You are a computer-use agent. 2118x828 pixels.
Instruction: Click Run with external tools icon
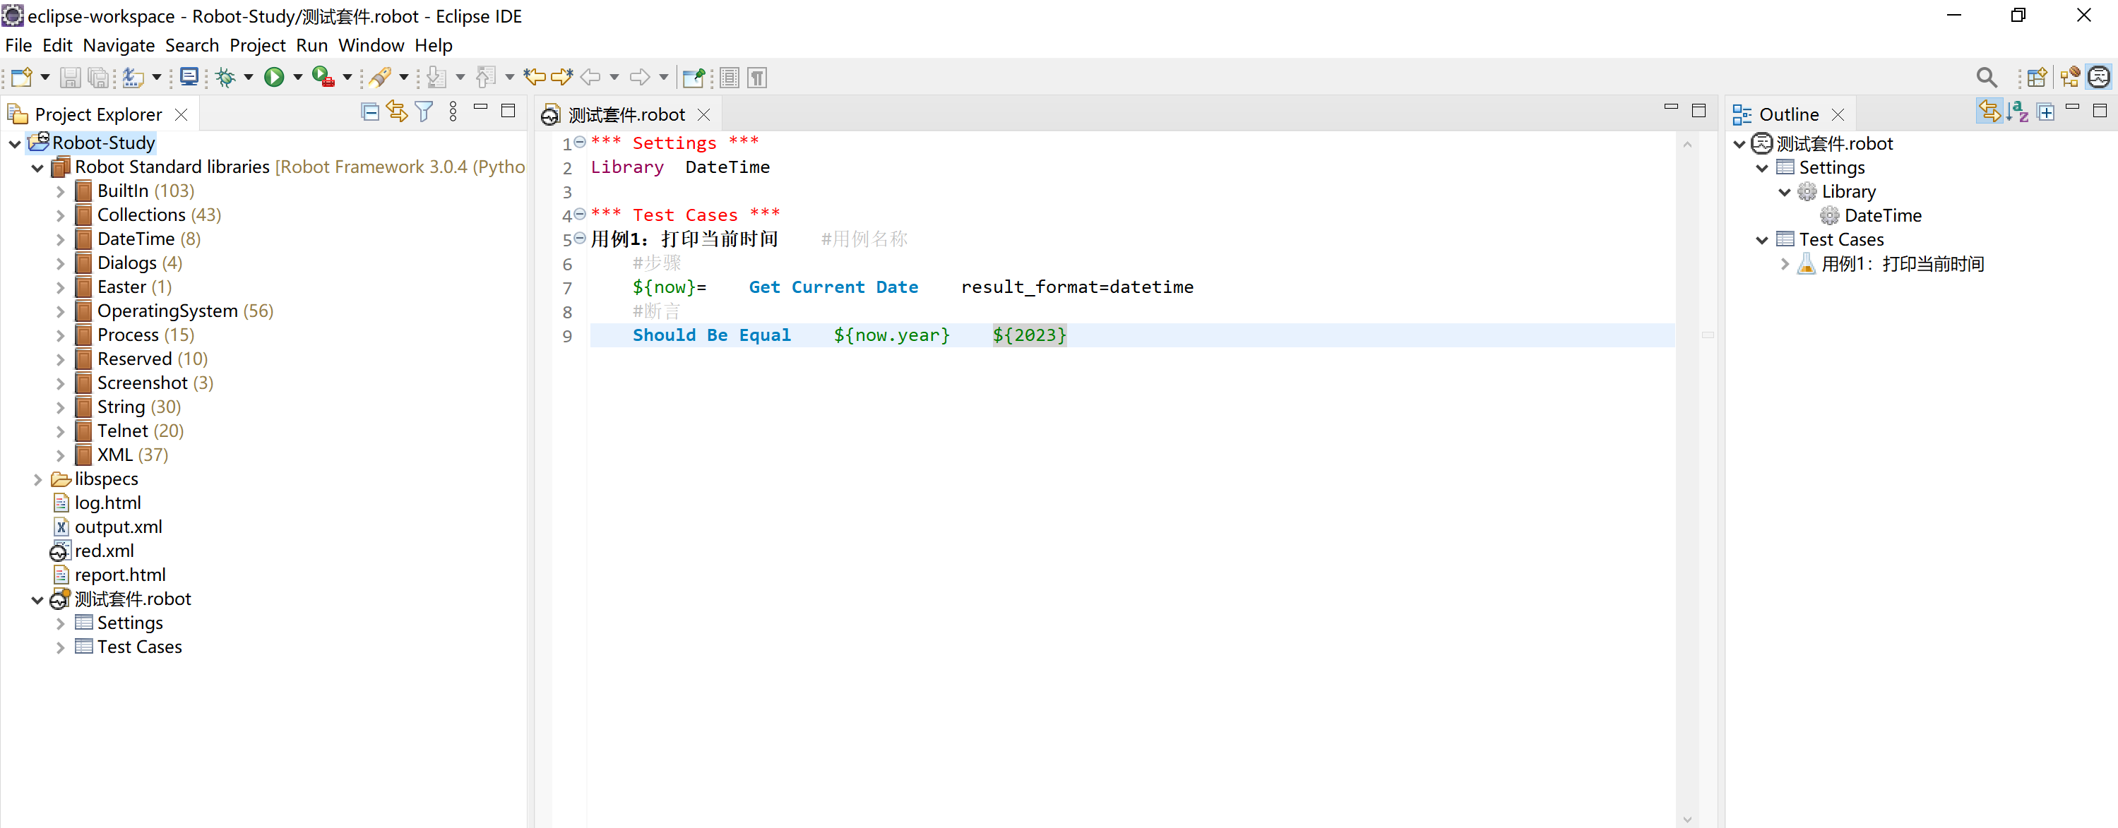click(x=323, y=77)
